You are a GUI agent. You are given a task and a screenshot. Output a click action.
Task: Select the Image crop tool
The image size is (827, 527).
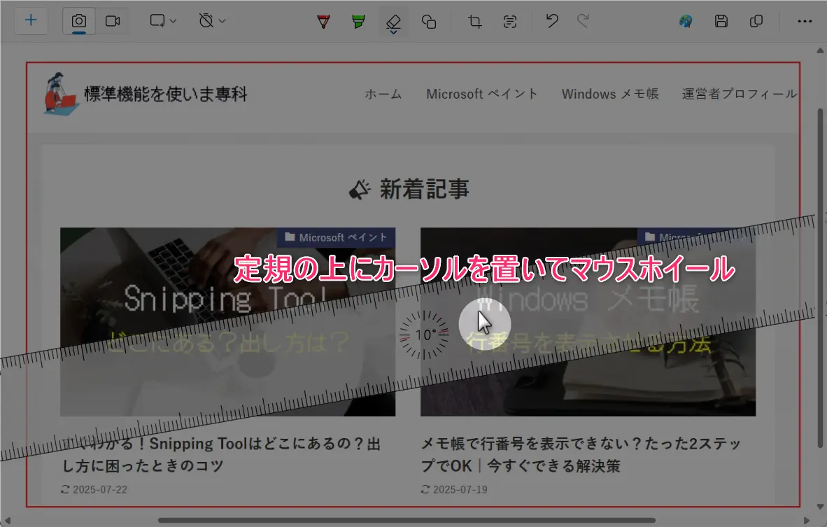tap(474, 22)
